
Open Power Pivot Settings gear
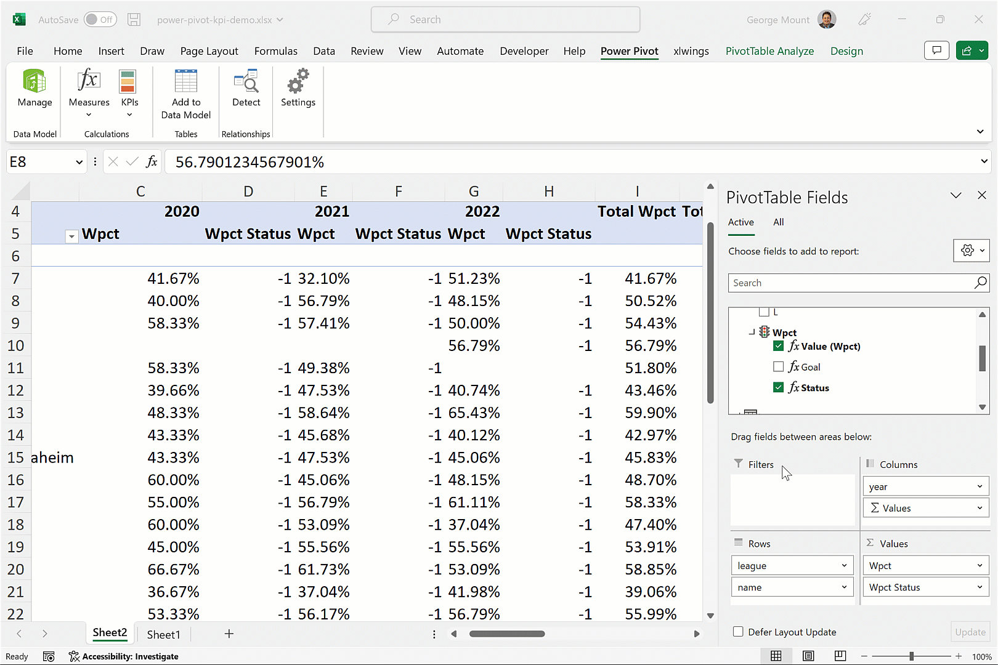(x=298, y=82)
